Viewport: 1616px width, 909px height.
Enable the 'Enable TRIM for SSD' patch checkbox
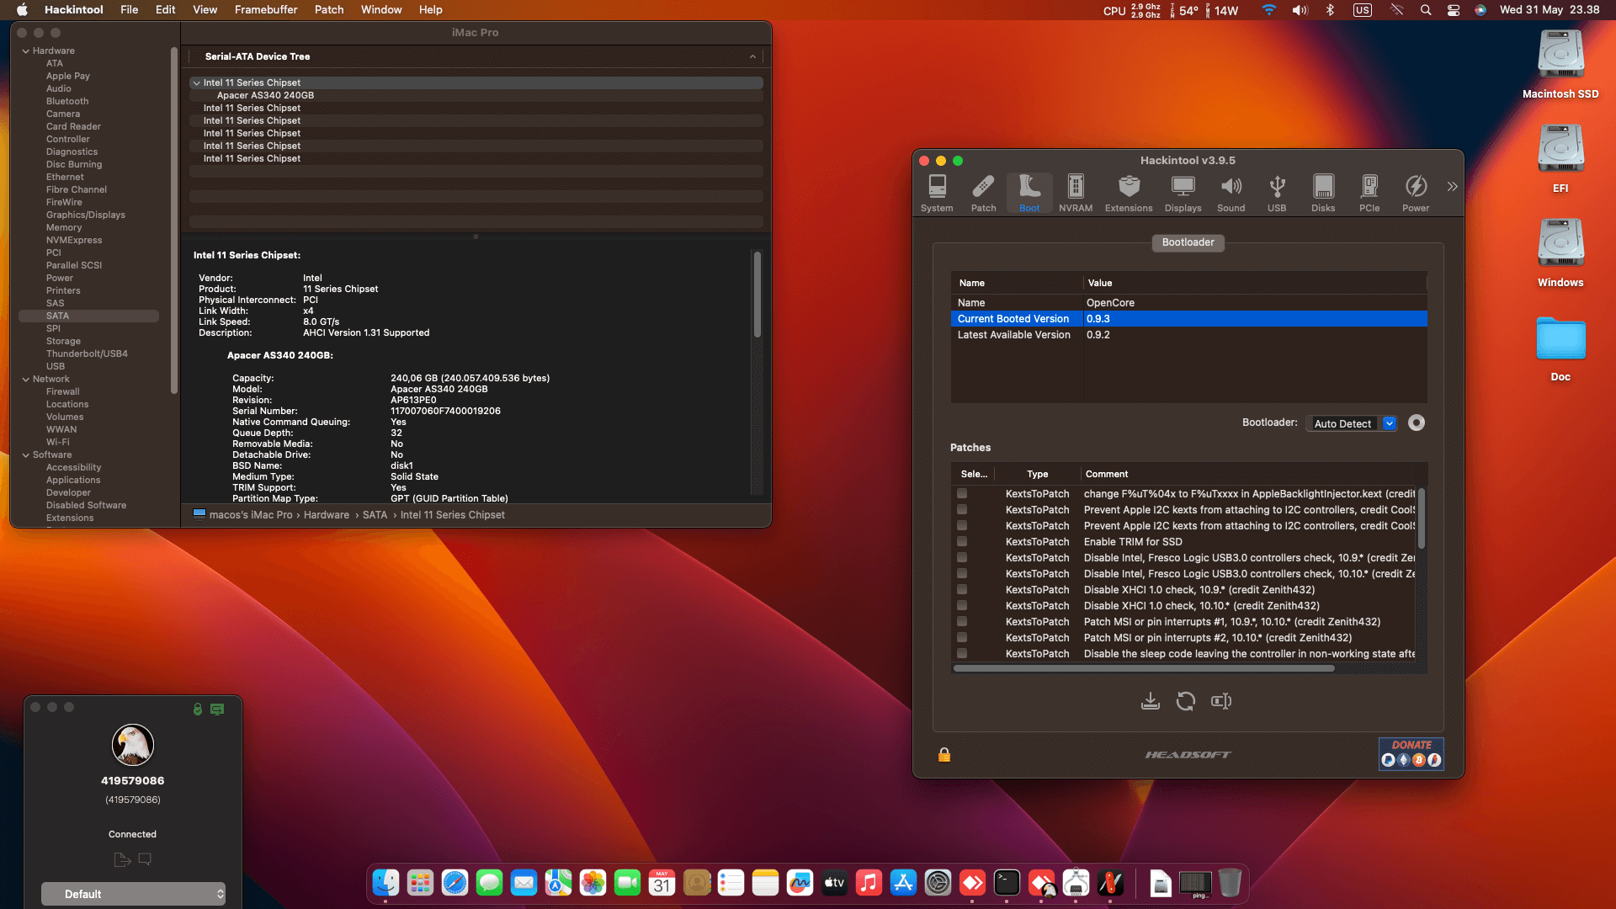pyautogui.click(x=962, y=541)
